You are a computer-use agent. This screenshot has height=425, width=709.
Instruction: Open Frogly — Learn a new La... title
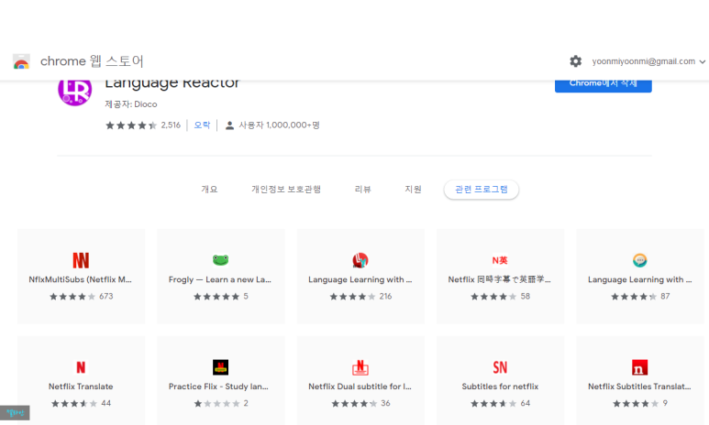coord(220,279)
